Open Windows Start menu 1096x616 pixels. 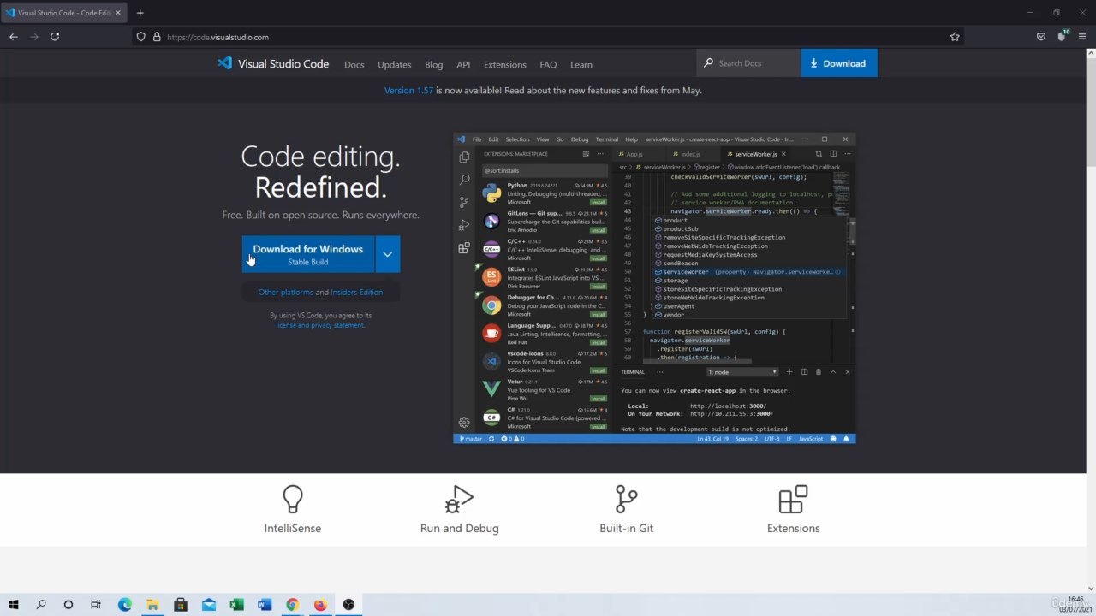(x=14, y=605)
